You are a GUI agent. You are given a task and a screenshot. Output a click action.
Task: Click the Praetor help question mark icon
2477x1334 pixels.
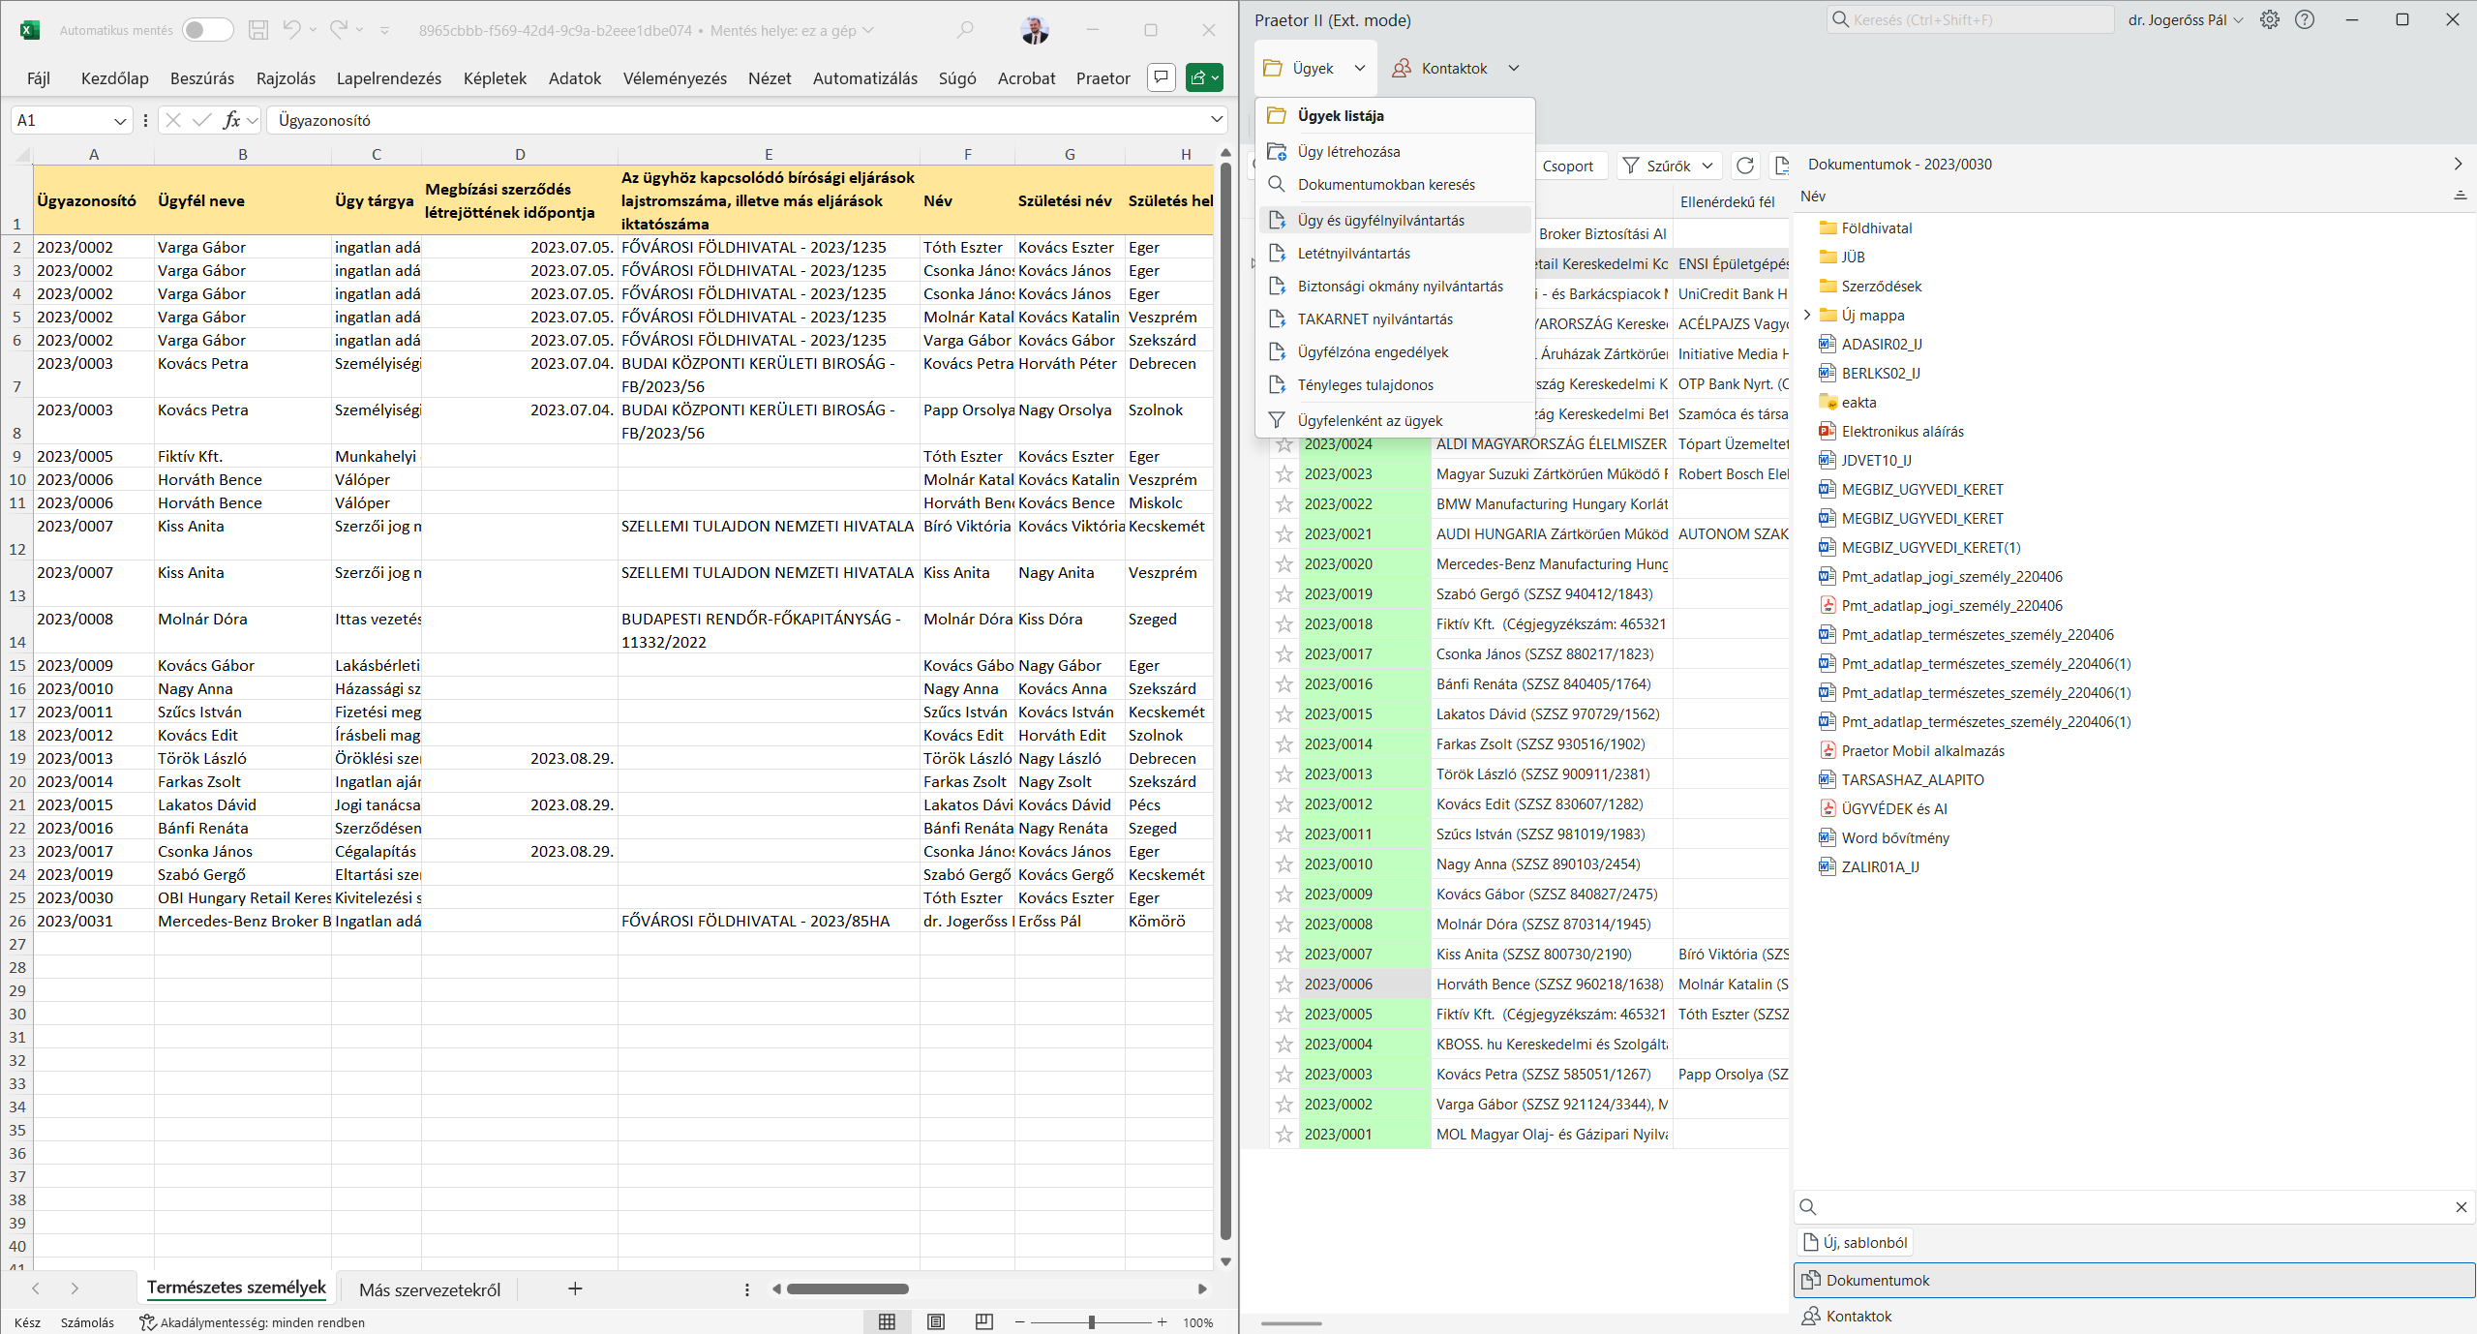click(2305, 19)
